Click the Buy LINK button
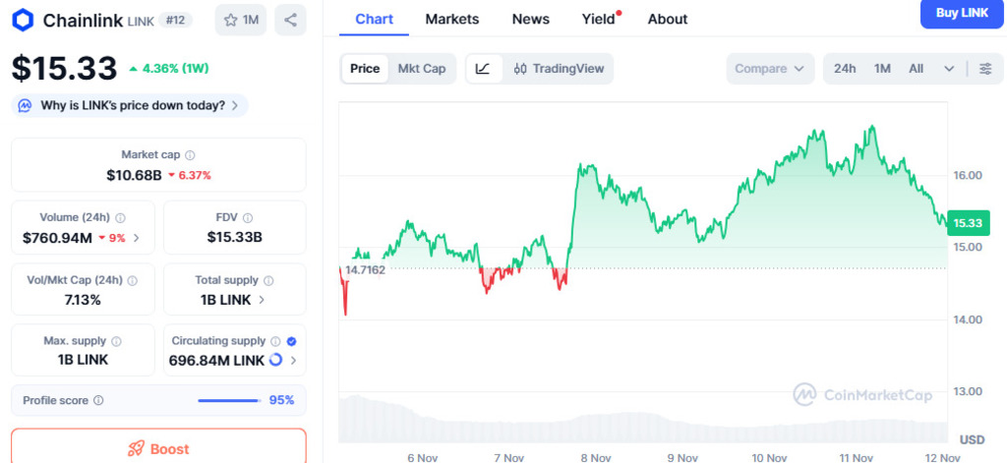This screenshot has width=1007, height=463. click(x=963, y=14)
